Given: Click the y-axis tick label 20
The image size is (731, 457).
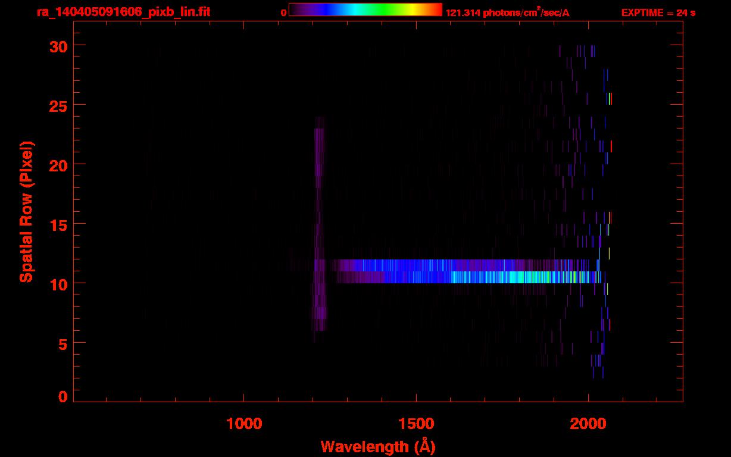Looking at the screenshot, I should click(x=58, y=165).
